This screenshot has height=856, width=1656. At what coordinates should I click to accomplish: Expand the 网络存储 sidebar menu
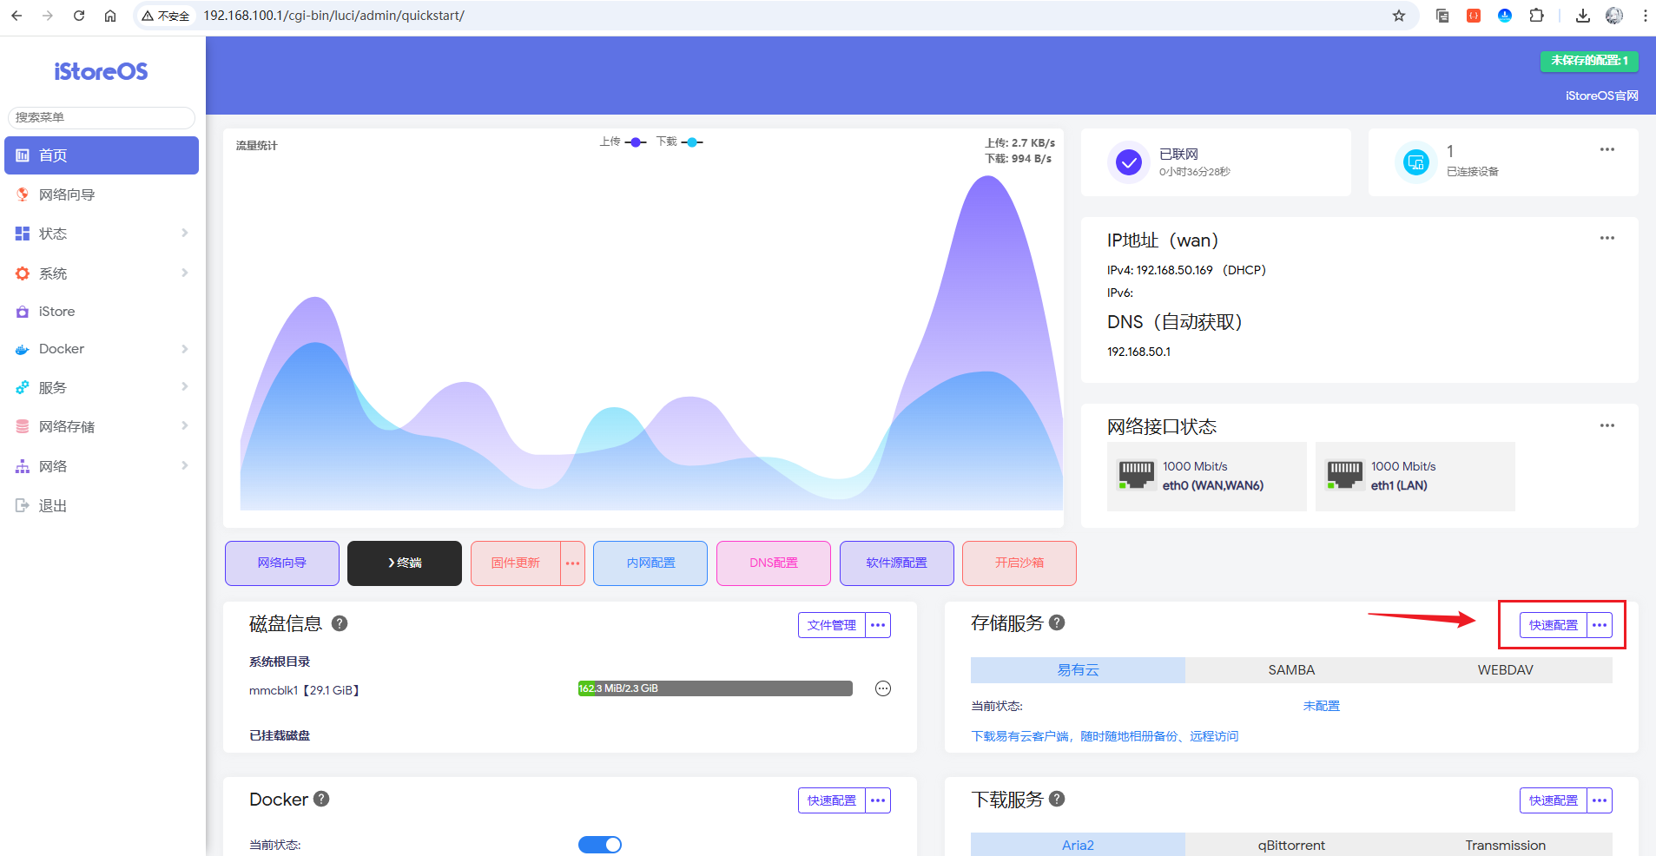tap(102, 426)
